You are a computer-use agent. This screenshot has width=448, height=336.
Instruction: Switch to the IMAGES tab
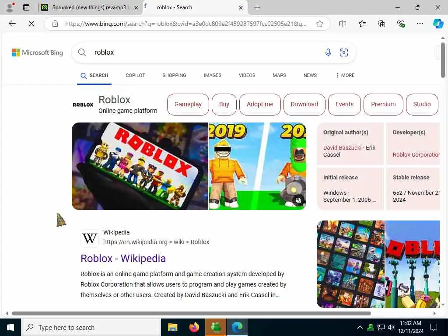tap(212, 75)
